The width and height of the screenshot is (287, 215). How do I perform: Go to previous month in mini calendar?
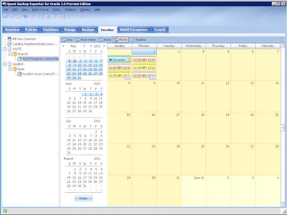pos(63,46)
